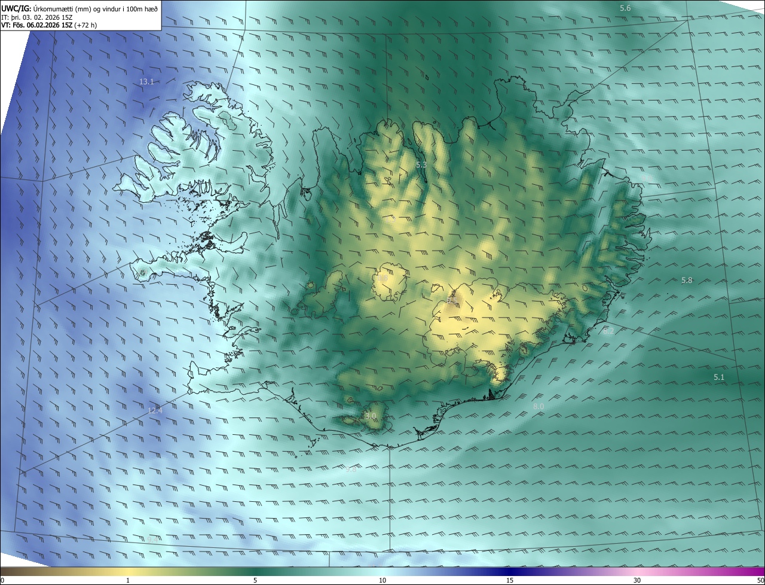765x585 pixels.
Task: Click the 0.5 value label on the map
Action: tap(452, 300)
